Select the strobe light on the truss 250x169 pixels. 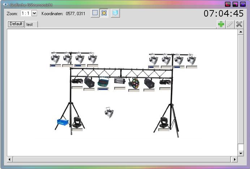pyautogui.click(x=119, y=81)
